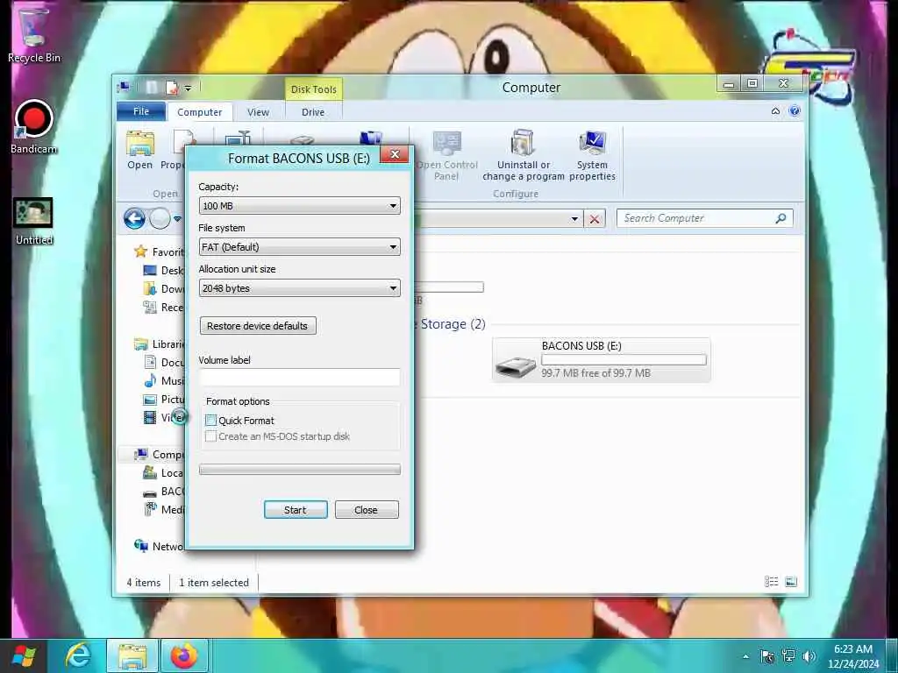The height and width of the screenshot is (673, 898).
Task: Switch to large icons view
Action: click(x=791, y=582)
